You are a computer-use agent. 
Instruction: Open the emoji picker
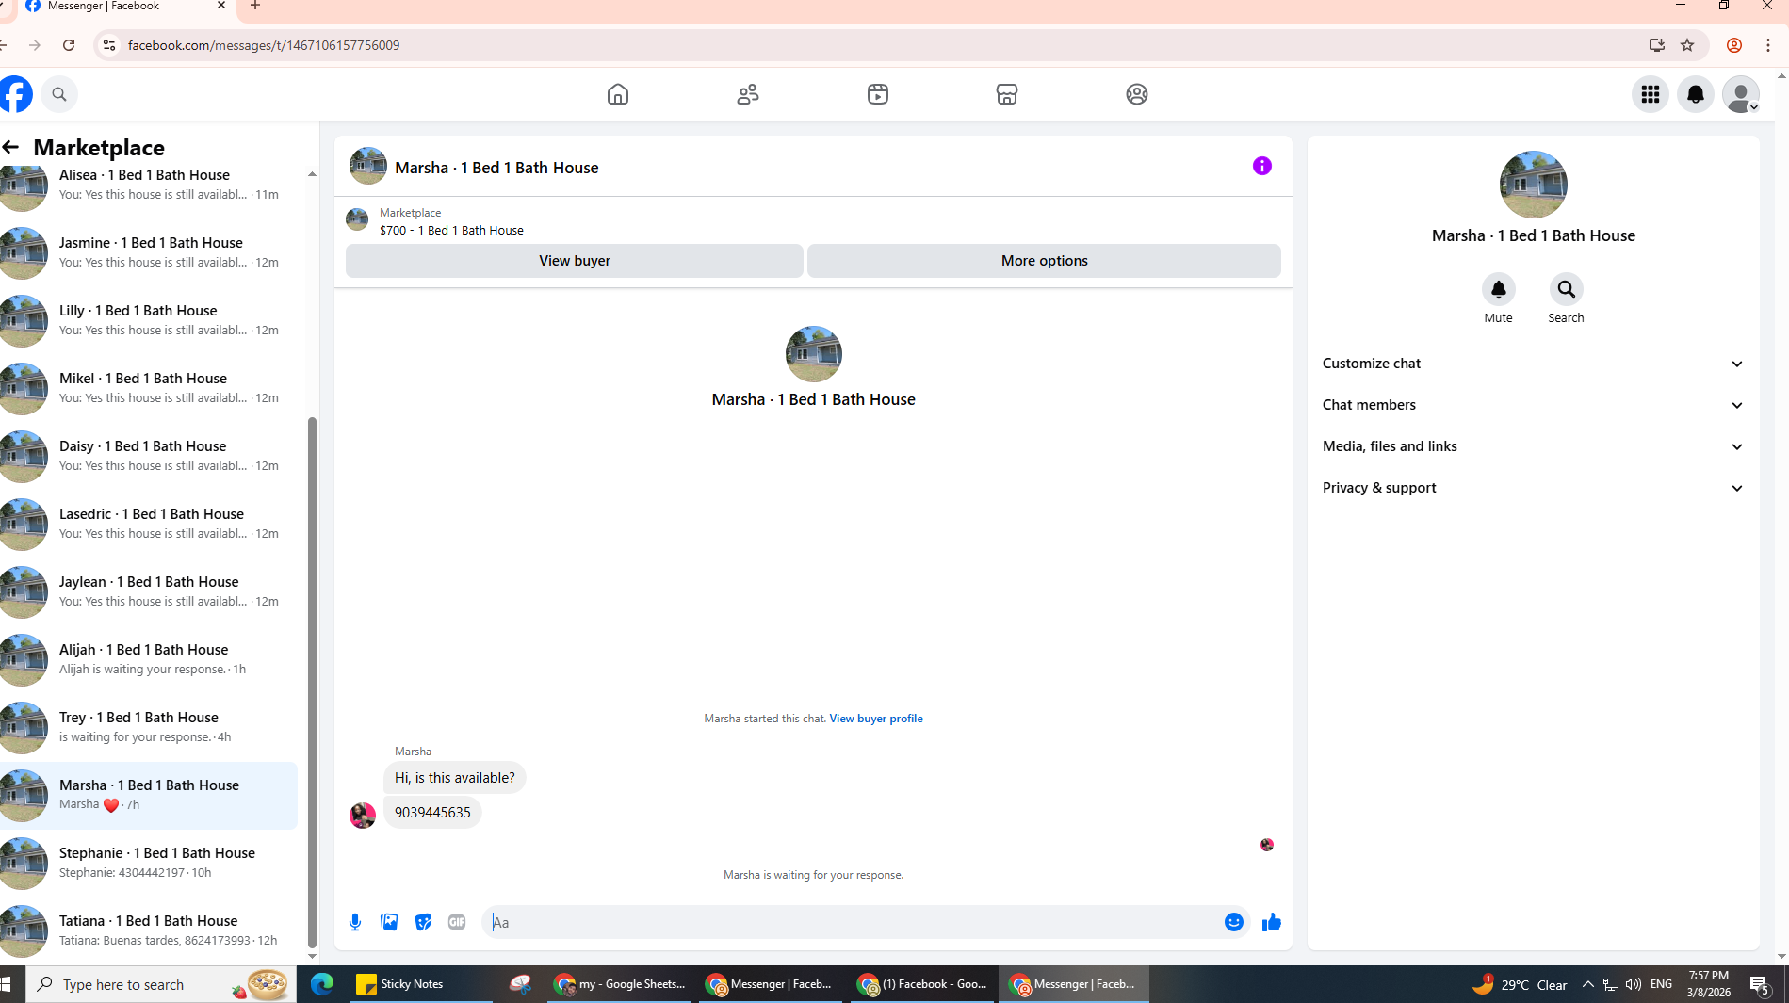[x=1233, y=922]
